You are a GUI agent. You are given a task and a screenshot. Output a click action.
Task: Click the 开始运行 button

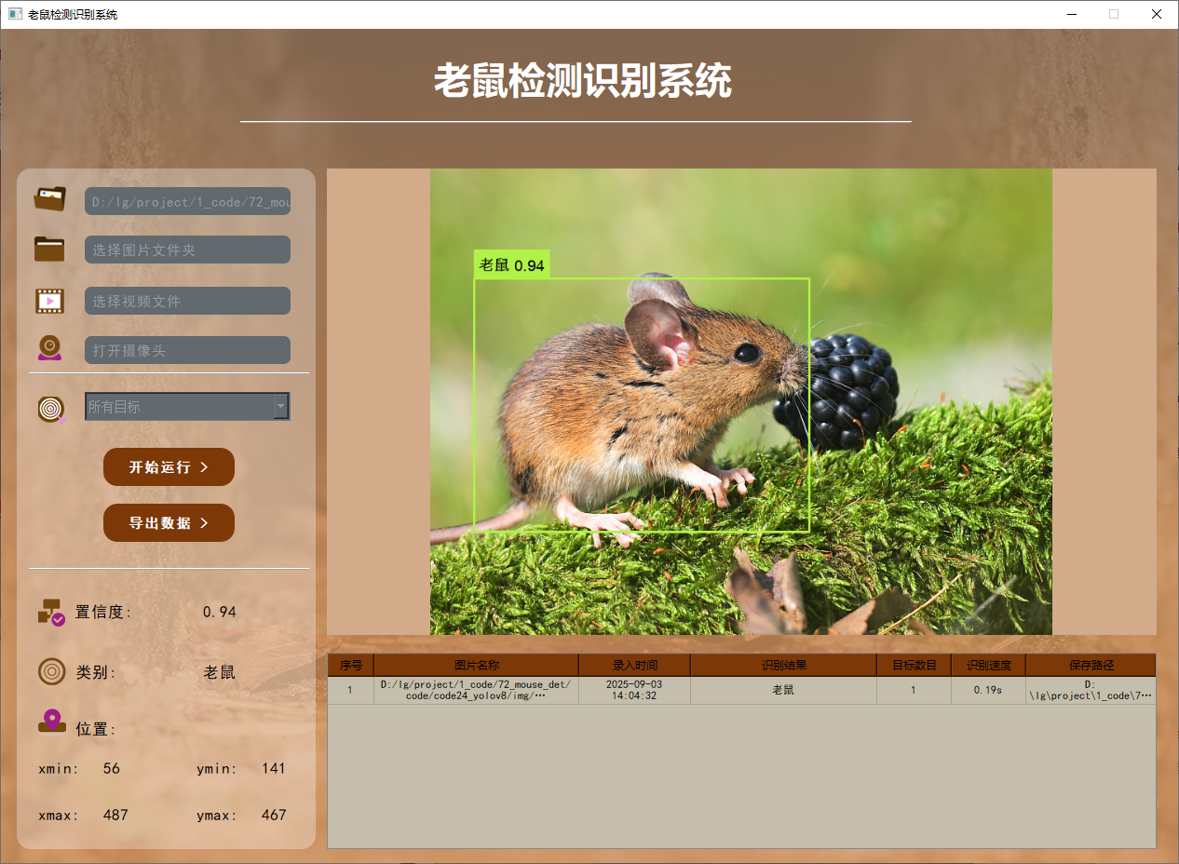(169, 466)
